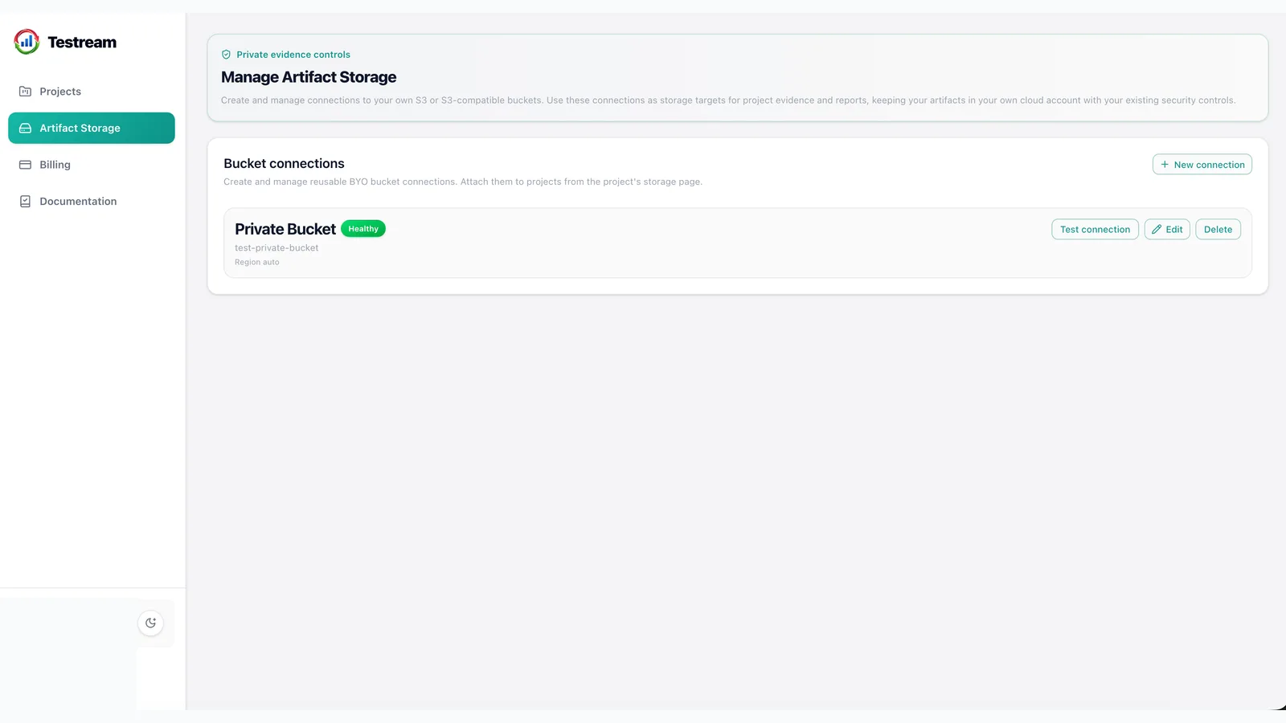Click the 'test-private-bucket' name text
The image size is (1286, 723).
coord(276,248)
